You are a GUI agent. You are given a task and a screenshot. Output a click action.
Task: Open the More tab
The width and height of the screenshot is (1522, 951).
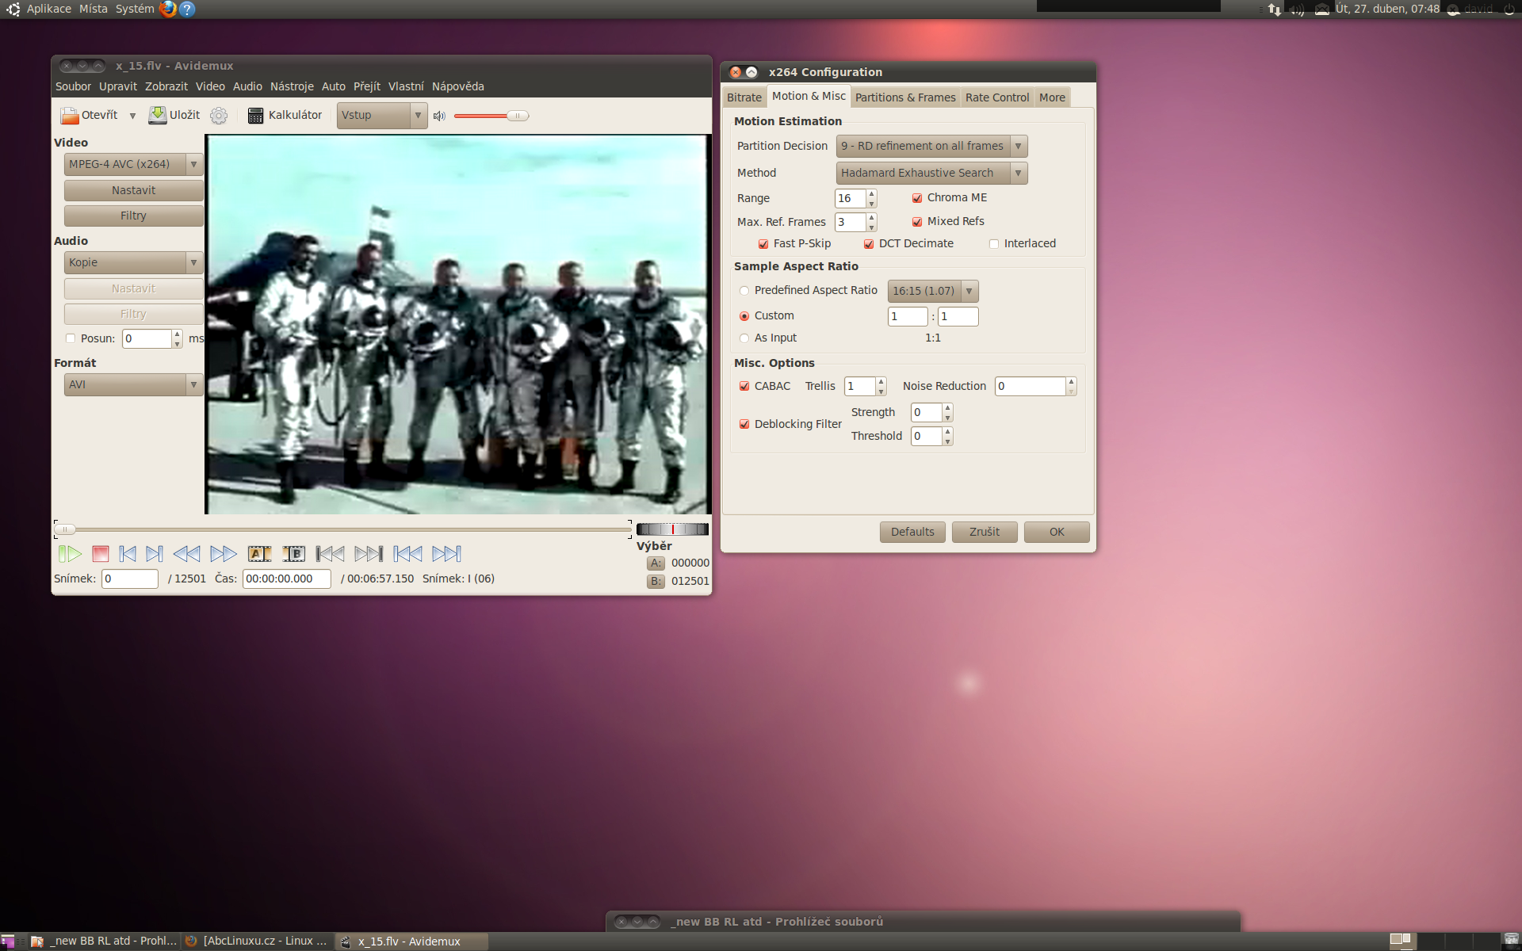(x=1052, y=97)
